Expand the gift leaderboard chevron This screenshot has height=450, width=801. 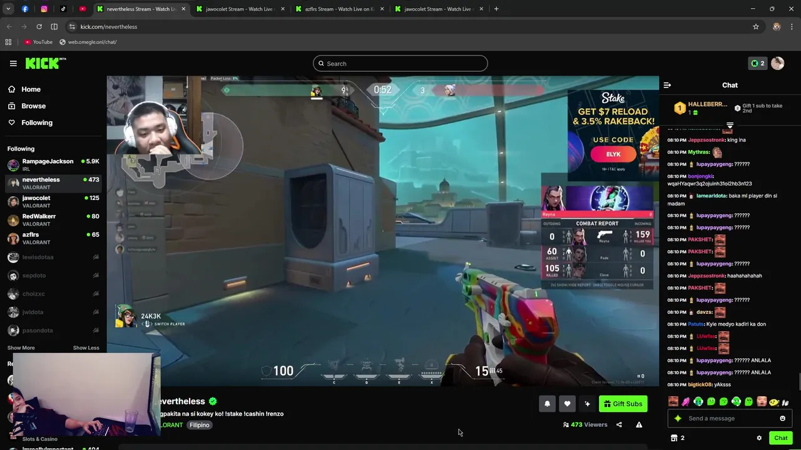coord(730,126)
